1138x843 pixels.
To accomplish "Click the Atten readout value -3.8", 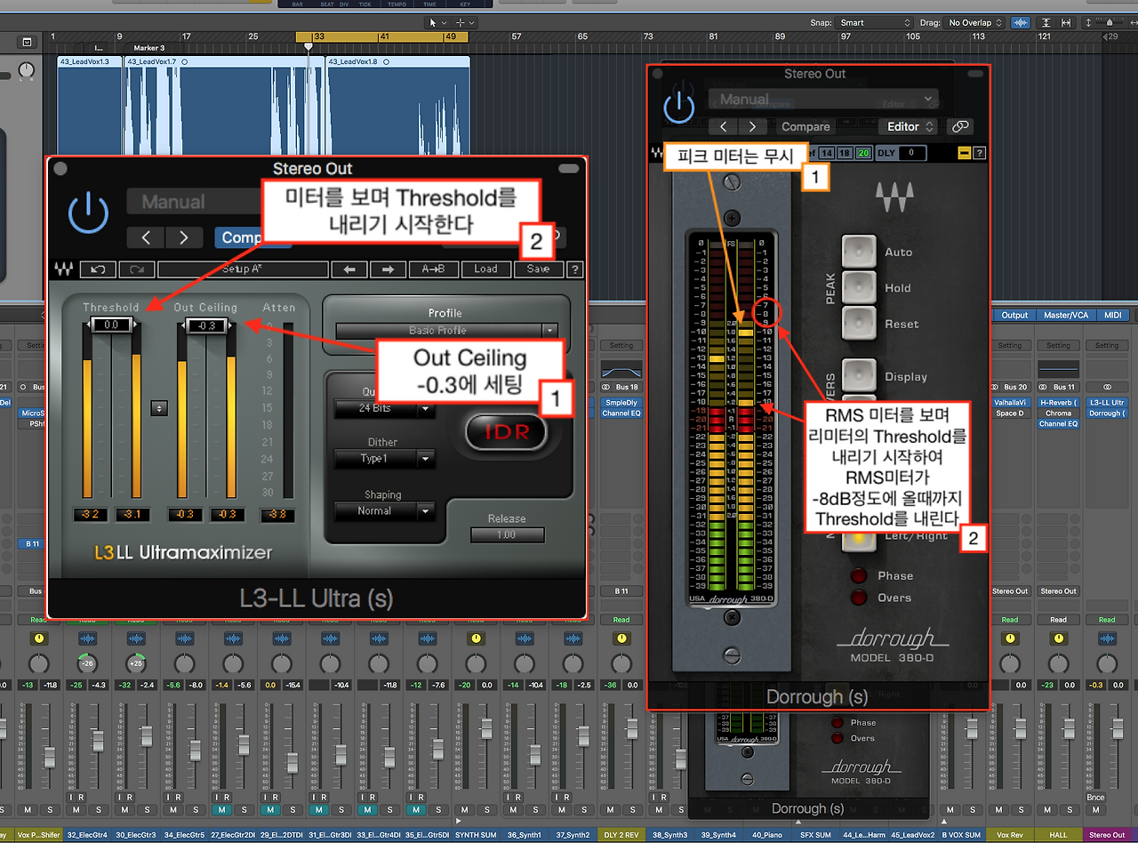I will [278, 514].
